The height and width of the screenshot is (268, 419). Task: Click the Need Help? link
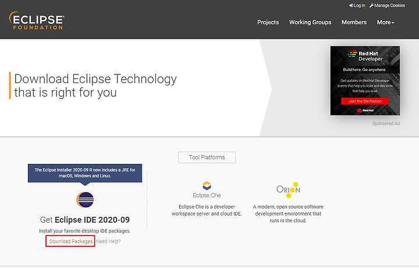pyautogui.click(x=108, y=241)
